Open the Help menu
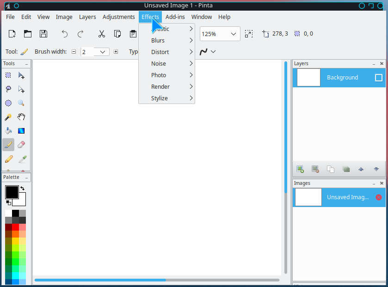The width and height of the screenshot is (388, 287). click(x=224, y=17)
